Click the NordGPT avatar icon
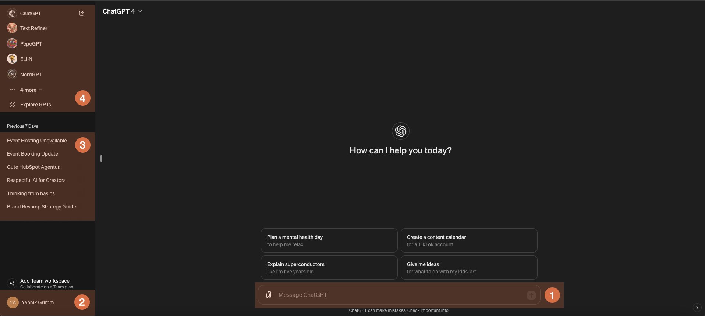Screen dimensions: 705x316 tap(12, 75)
